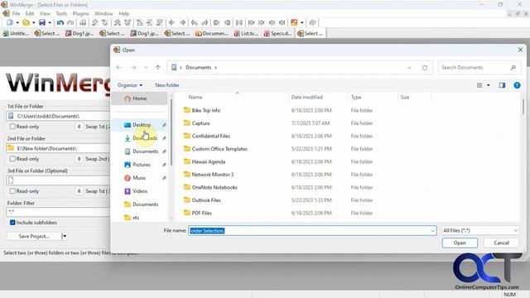The height and width of the screenshot is (298, 530).
Task: Select the Confidential Files folder
Action: click(x=211, y=136)
